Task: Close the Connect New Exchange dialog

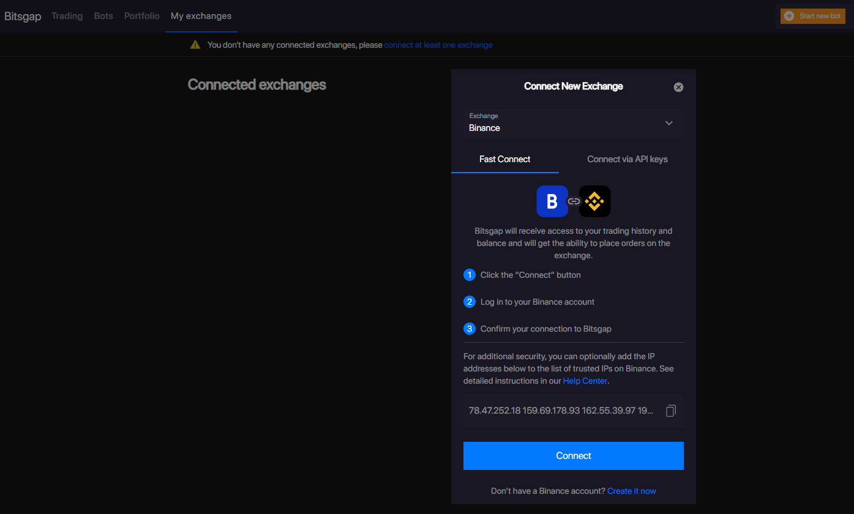Action: coord(678,87)
